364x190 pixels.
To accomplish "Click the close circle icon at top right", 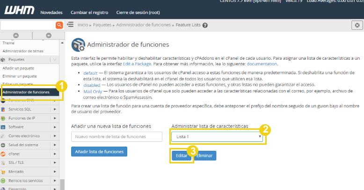I will tap(357, 25).
